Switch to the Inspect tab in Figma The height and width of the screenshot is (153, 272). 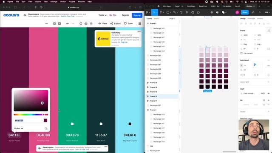pyautogui.click(x=260, y=19)
